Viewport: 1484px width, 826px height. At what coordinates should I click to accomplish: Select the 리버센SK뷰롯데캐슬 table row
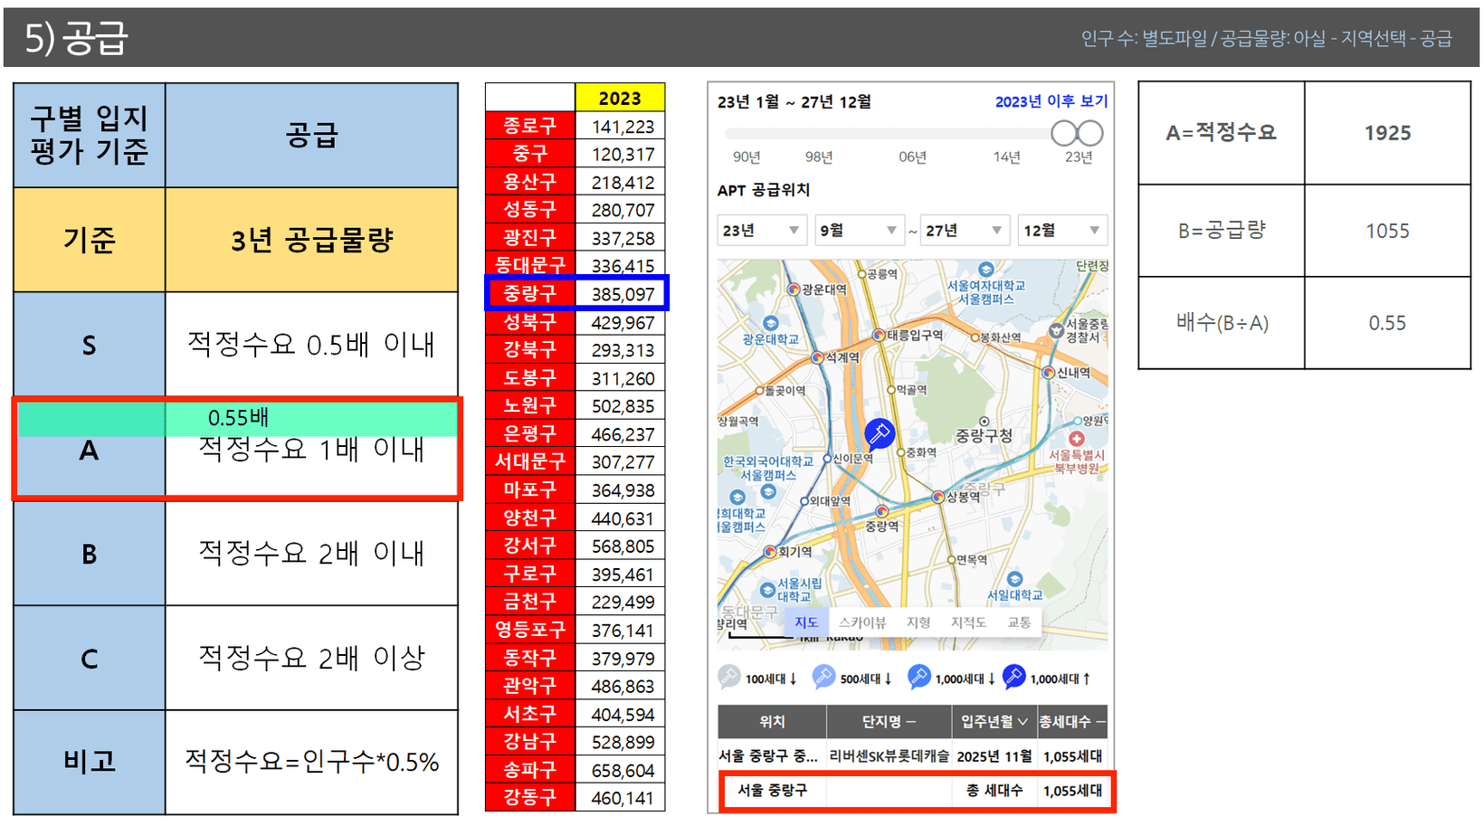tap(889, 756)
